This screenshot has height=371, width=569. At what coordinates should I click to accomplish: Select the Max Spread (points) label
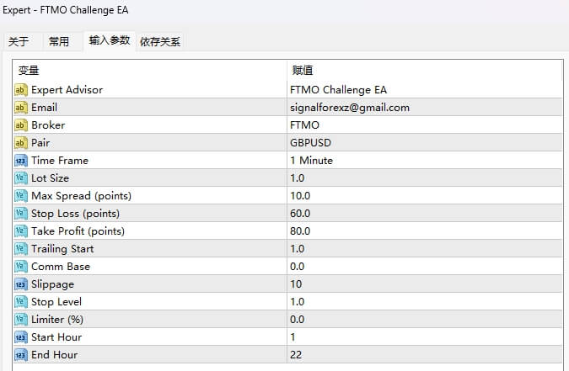point(81,196)
